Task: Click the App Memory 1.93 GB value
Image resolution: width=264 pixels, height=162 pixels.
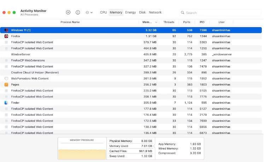Action: [195, 144]
